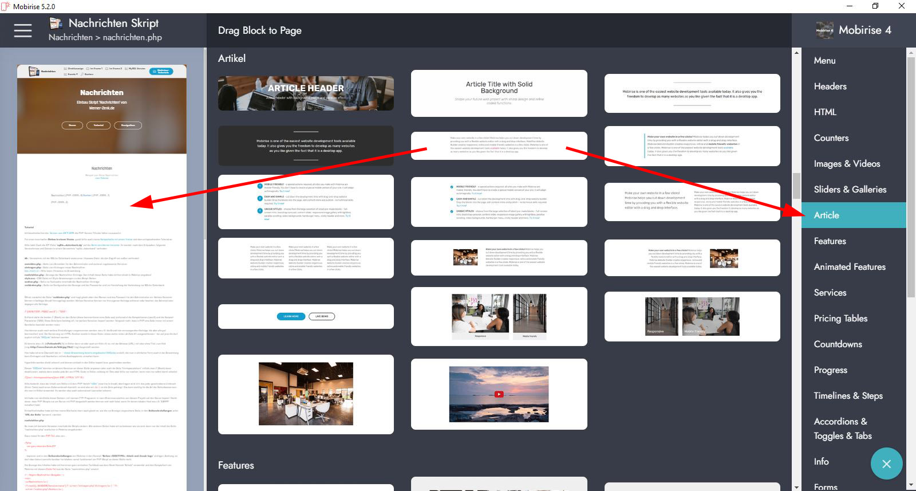916x491 pixels.
Task: Open the Services block category
Action: tap(830, 292)
